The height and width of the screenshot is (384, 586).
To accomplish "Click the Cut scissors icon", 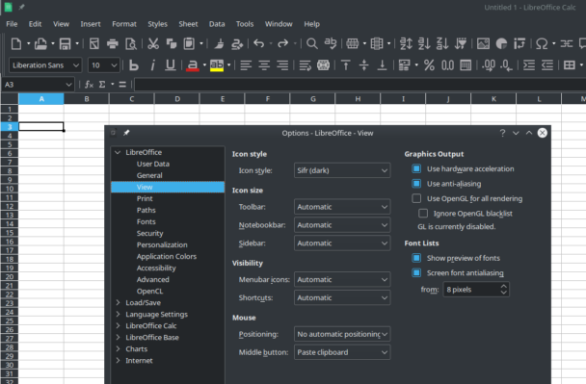I will point(153,44).
